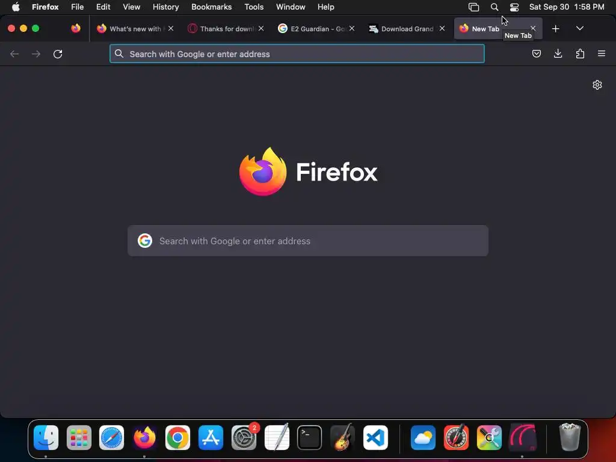Open the Extensions puzzle icon
The image size is (616, 462).
pyautogui.click(x=580, y=54)
